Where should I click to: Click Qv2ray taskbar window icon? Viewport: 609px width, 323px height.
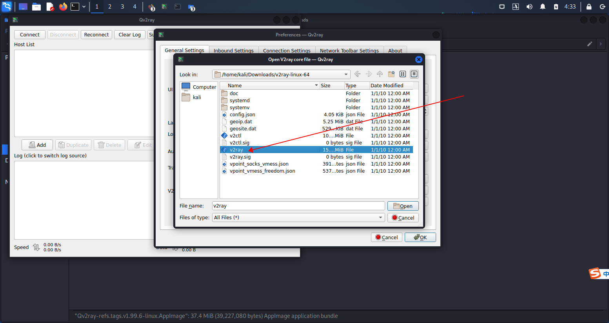coord(164,7)
